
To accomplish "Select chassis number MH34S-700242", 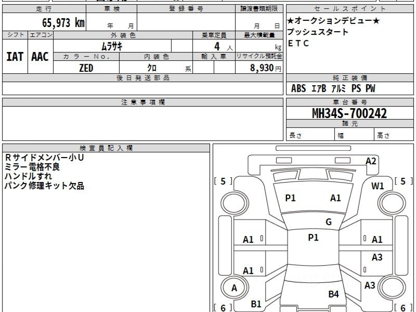I will tap(349, 113).
